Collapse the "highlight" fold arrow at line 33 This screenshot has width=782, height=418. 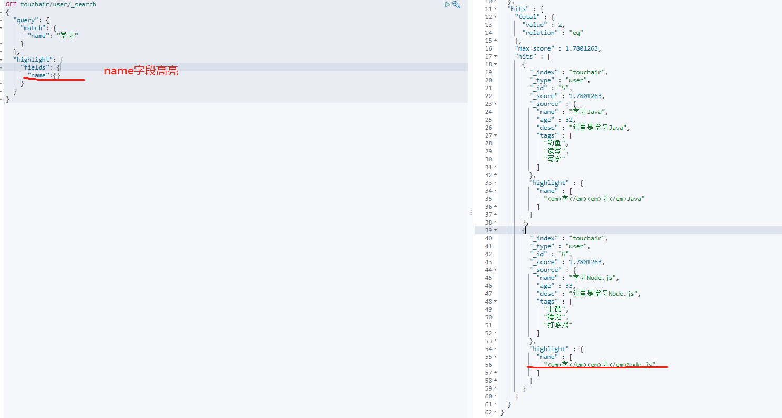pyautogui.click(x=495, y=183)
